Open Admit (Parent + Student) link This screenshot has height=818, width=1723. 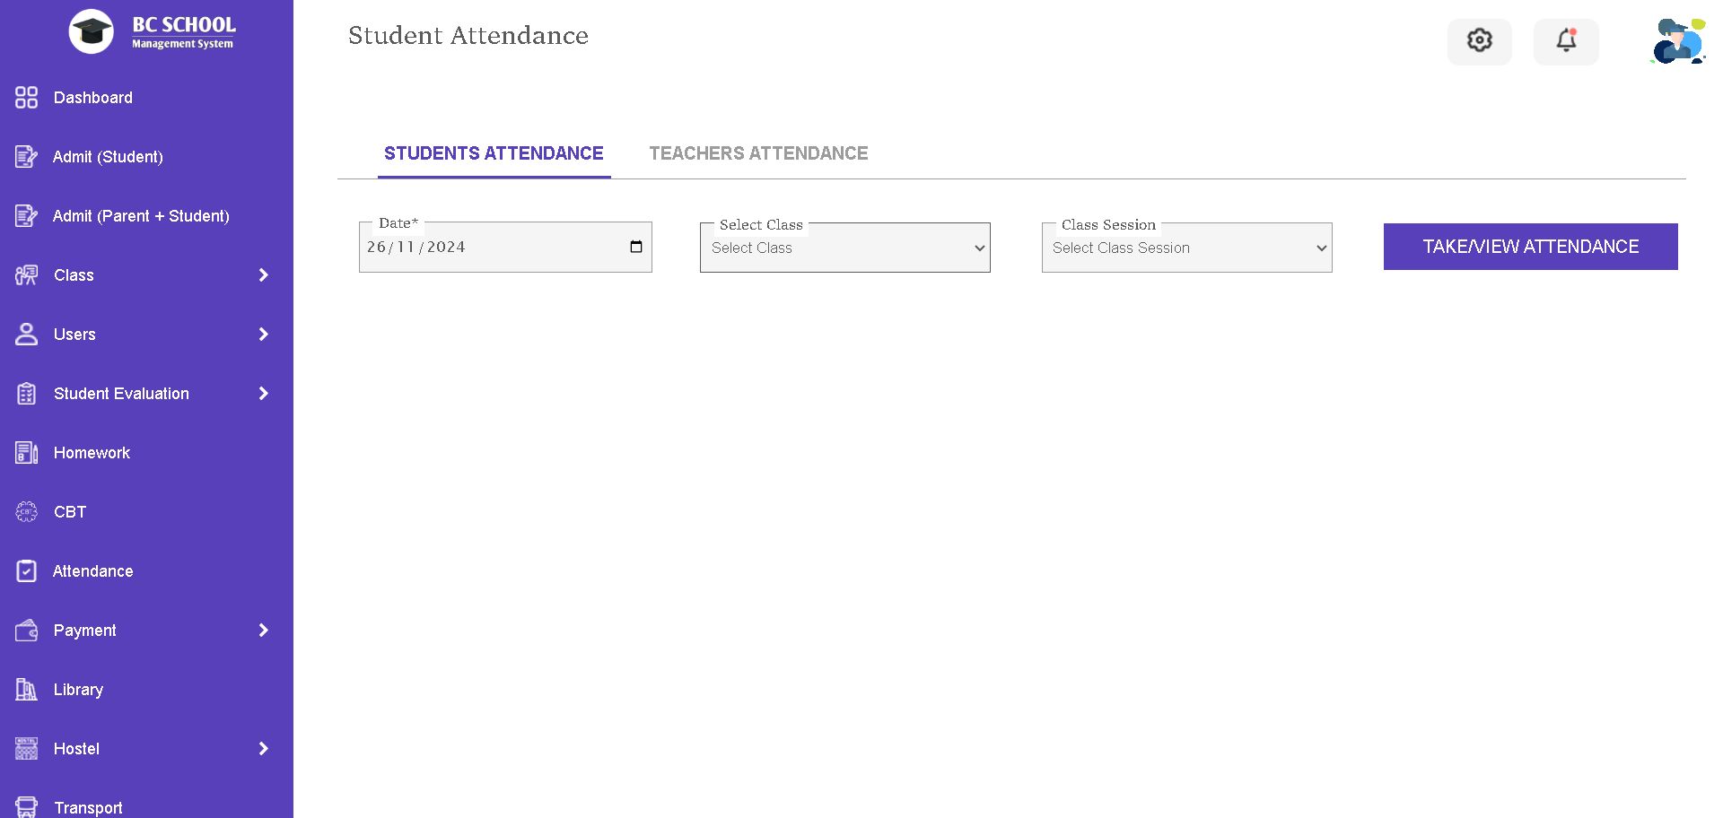pyautogui.click(x=141, y=216)
